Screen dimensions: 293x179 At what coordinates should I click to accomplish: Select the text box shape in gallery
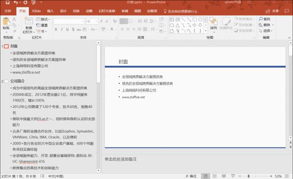pyautogui.click(x=172, y=20)
